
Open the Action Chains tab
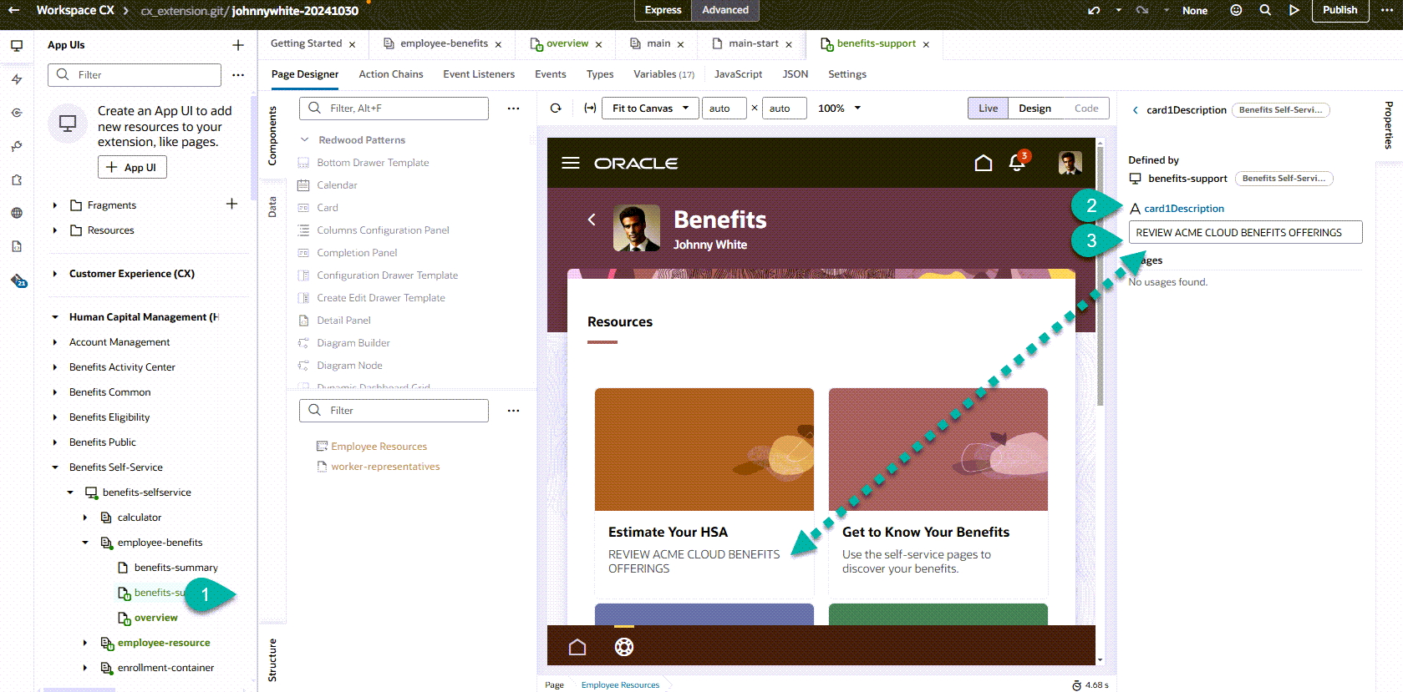tap(391, 74)
